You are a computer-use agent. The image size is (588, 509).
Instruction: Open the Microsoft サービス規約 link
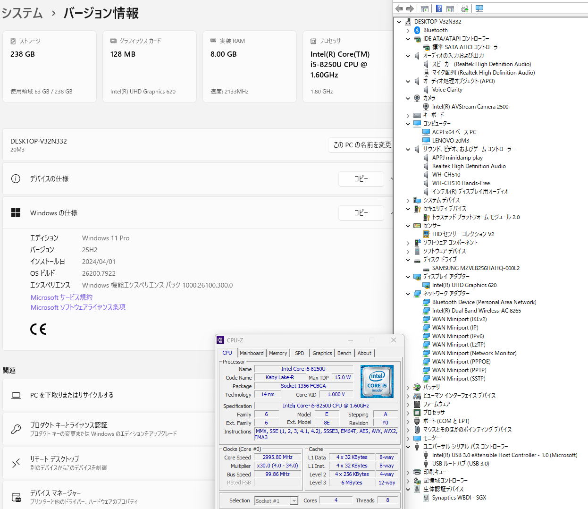[61, 297]
